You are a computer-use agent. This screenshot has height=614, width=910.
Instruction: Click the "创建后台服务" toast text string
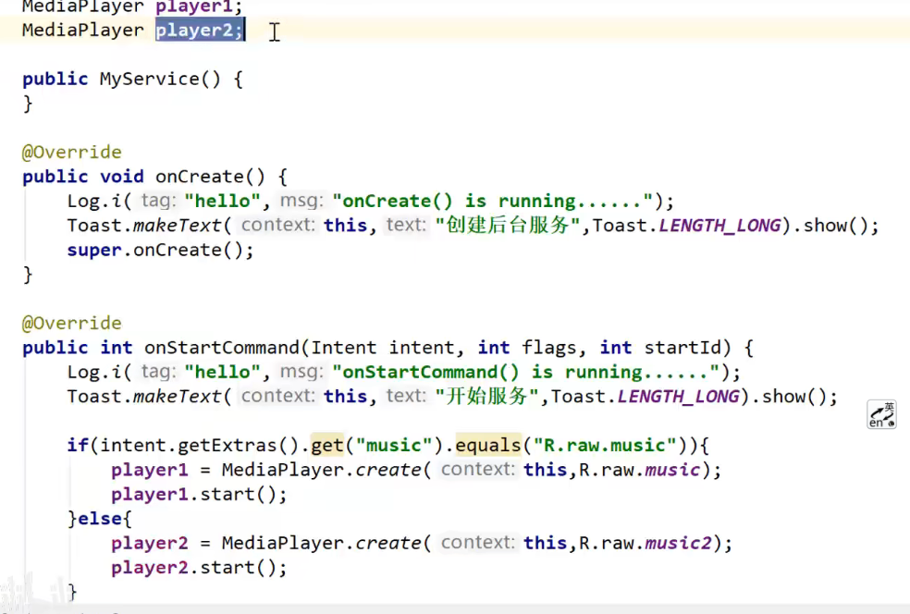(508, 226)
